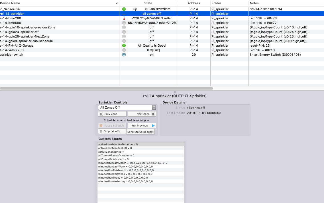Select the s-14-gpio9-sprinkler-run-schedule row
This screenshot has height=203, width=324.
pos(162,41)
